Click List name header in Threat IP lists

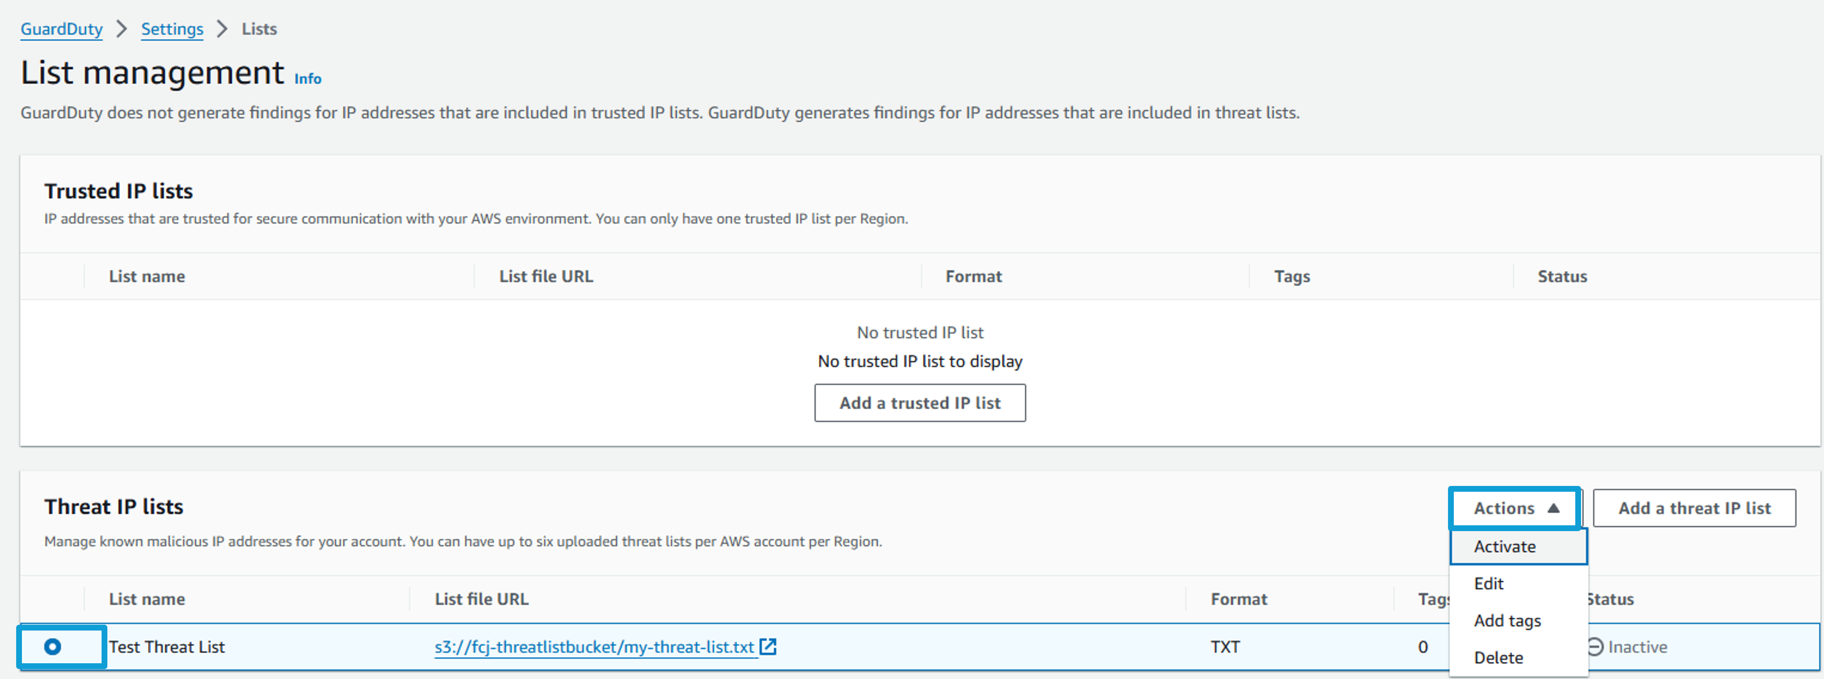[147, 599]
